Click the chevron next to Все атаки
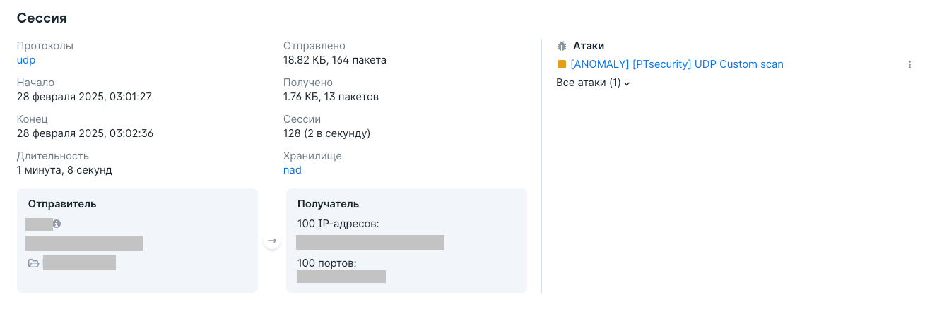Viewport: 949px width, 319px height. point(627,83)
